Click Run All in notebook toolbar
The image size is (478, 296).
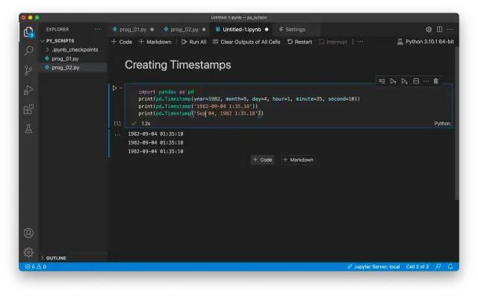(x=194, y=42)
